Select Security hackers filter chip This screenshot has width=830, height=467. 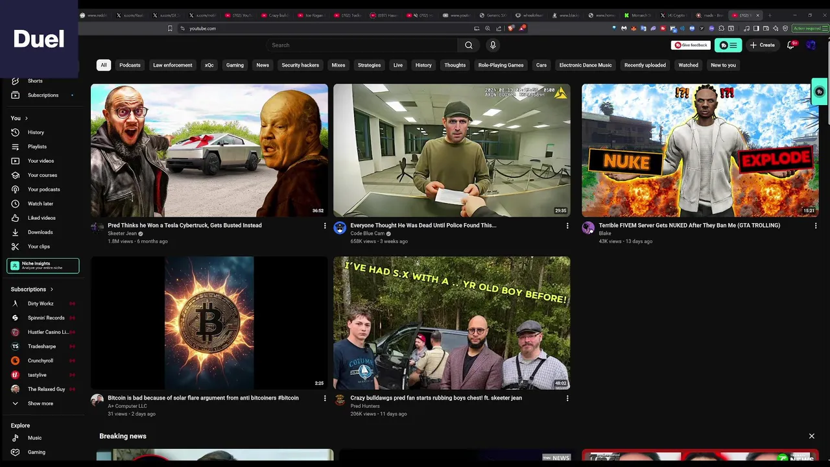(x=300, y=66)
